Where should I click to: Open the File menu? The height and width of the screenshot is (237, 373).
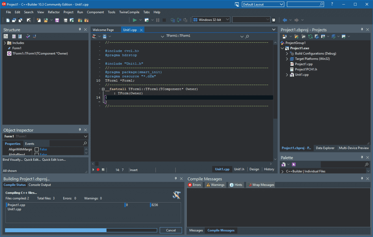(x=8, y=12)
